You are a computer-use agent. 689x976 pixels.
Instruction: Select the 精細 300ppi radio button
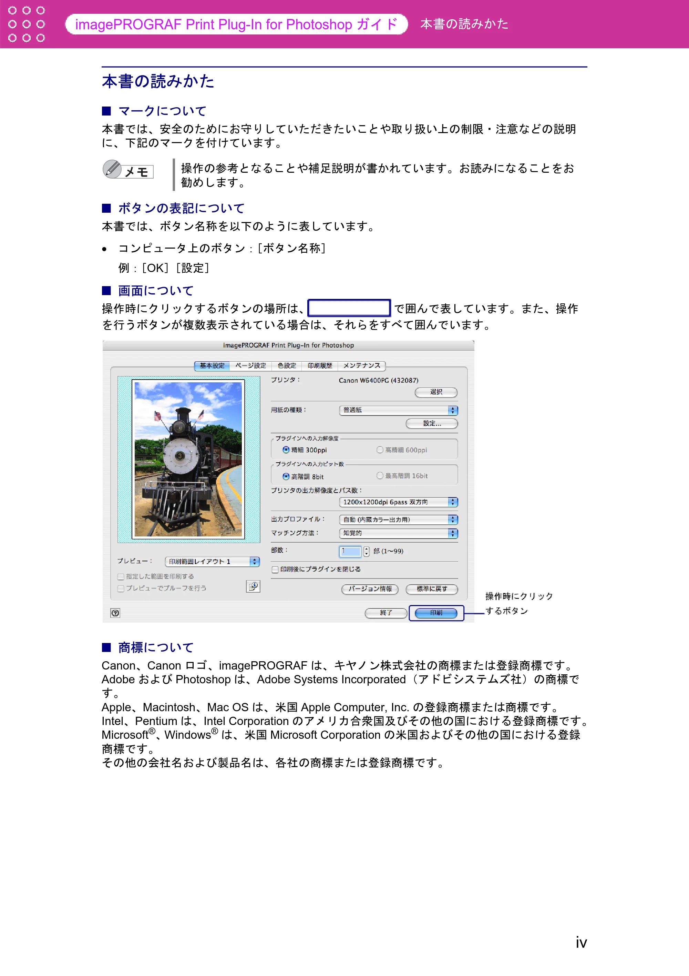(x=286, y=450)
